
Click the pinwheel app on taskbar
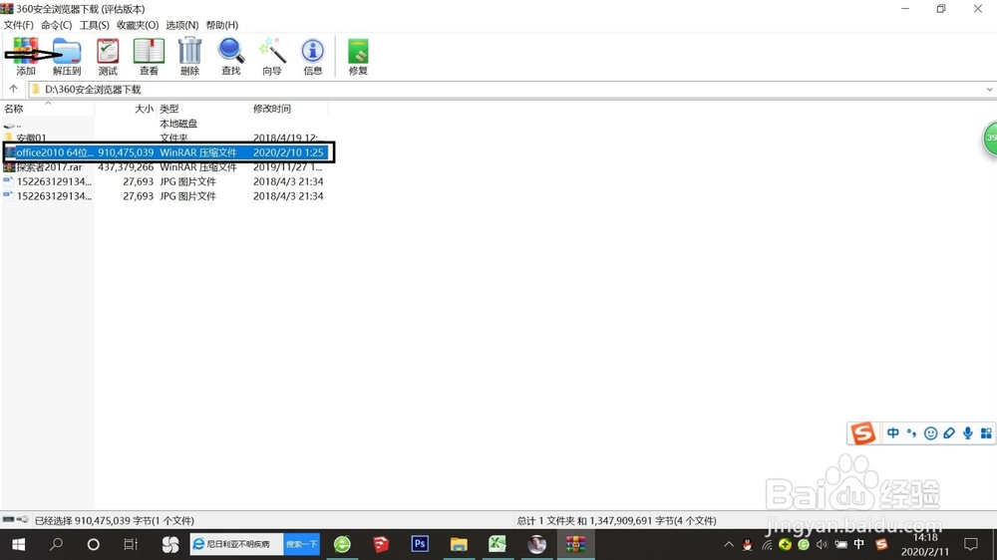pos(169,544)
